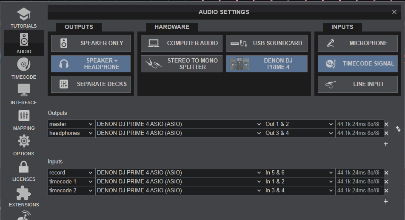The image size is (405, 220).
Task: Open the record input device dropdown
Action: pos(179,173)
